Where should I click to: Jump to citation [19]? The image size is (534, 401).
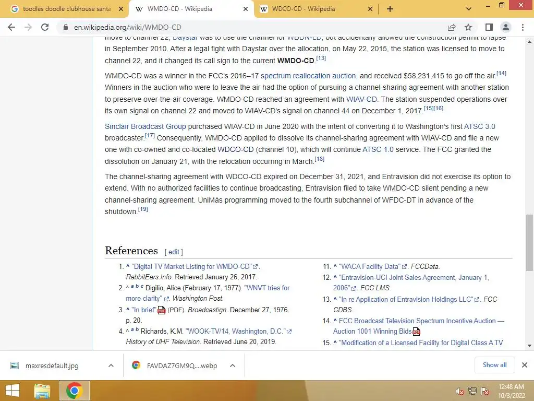(143, 209)
